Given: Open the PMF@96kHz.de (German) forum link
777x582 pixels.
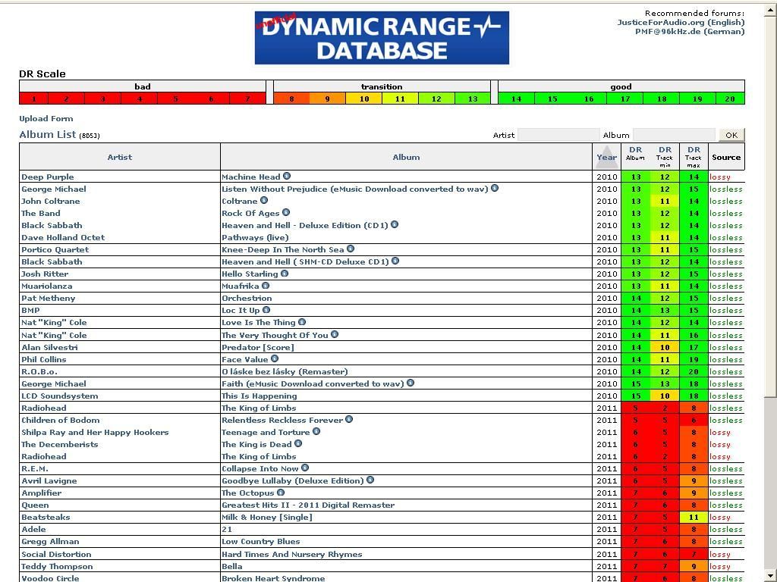Looking at the screenshot, I should [x=690, y=32].
